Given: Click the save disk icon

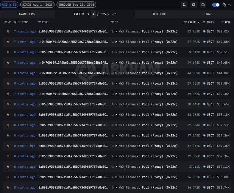Looking at the screenshot, I should [x=203, y=5].
